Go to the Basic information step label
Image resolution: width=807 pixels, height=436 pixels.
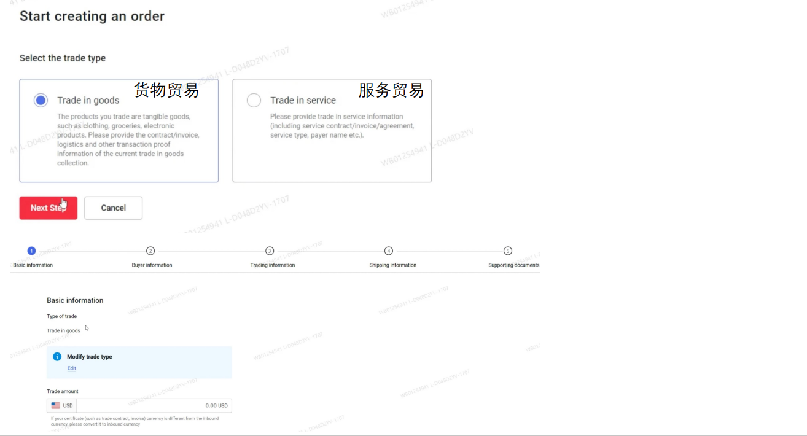33,265
